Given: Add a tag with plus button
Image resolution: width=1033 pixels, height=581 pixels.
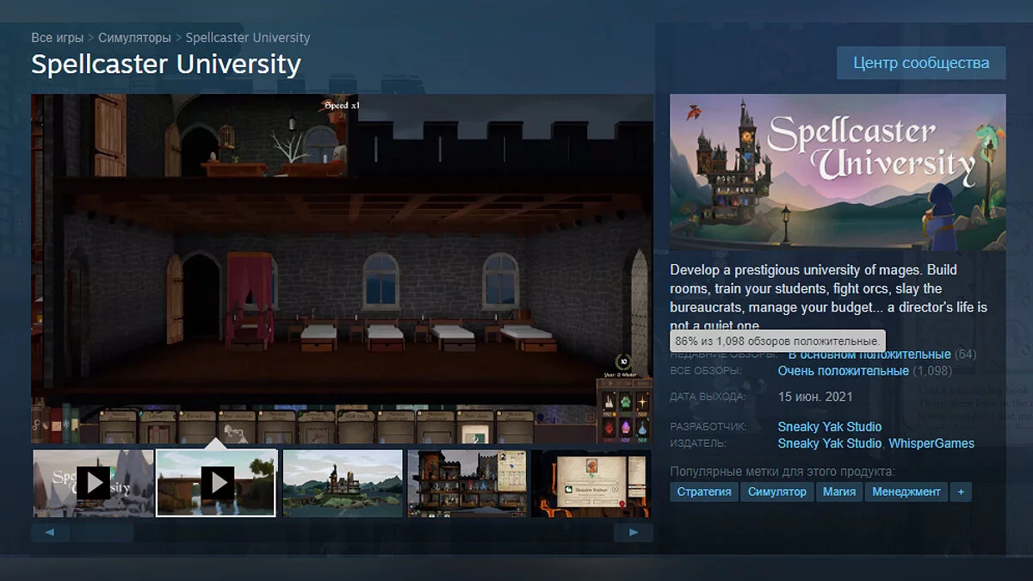Looking at the screenshot, I should pyautogui.click(x=961, y=491).
